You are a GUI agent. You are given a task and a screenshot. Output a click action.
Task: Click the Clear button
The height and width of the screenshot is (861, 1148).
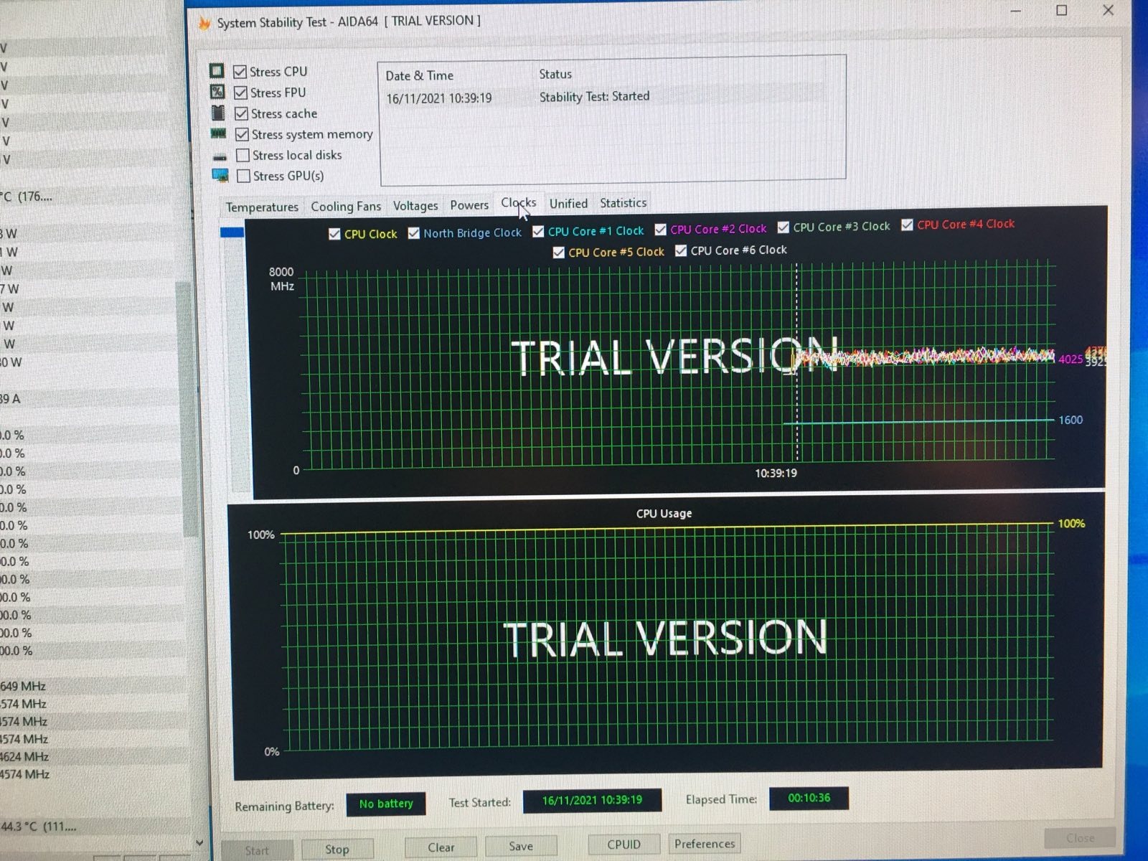pyautogui.click(x=441, y=847)
